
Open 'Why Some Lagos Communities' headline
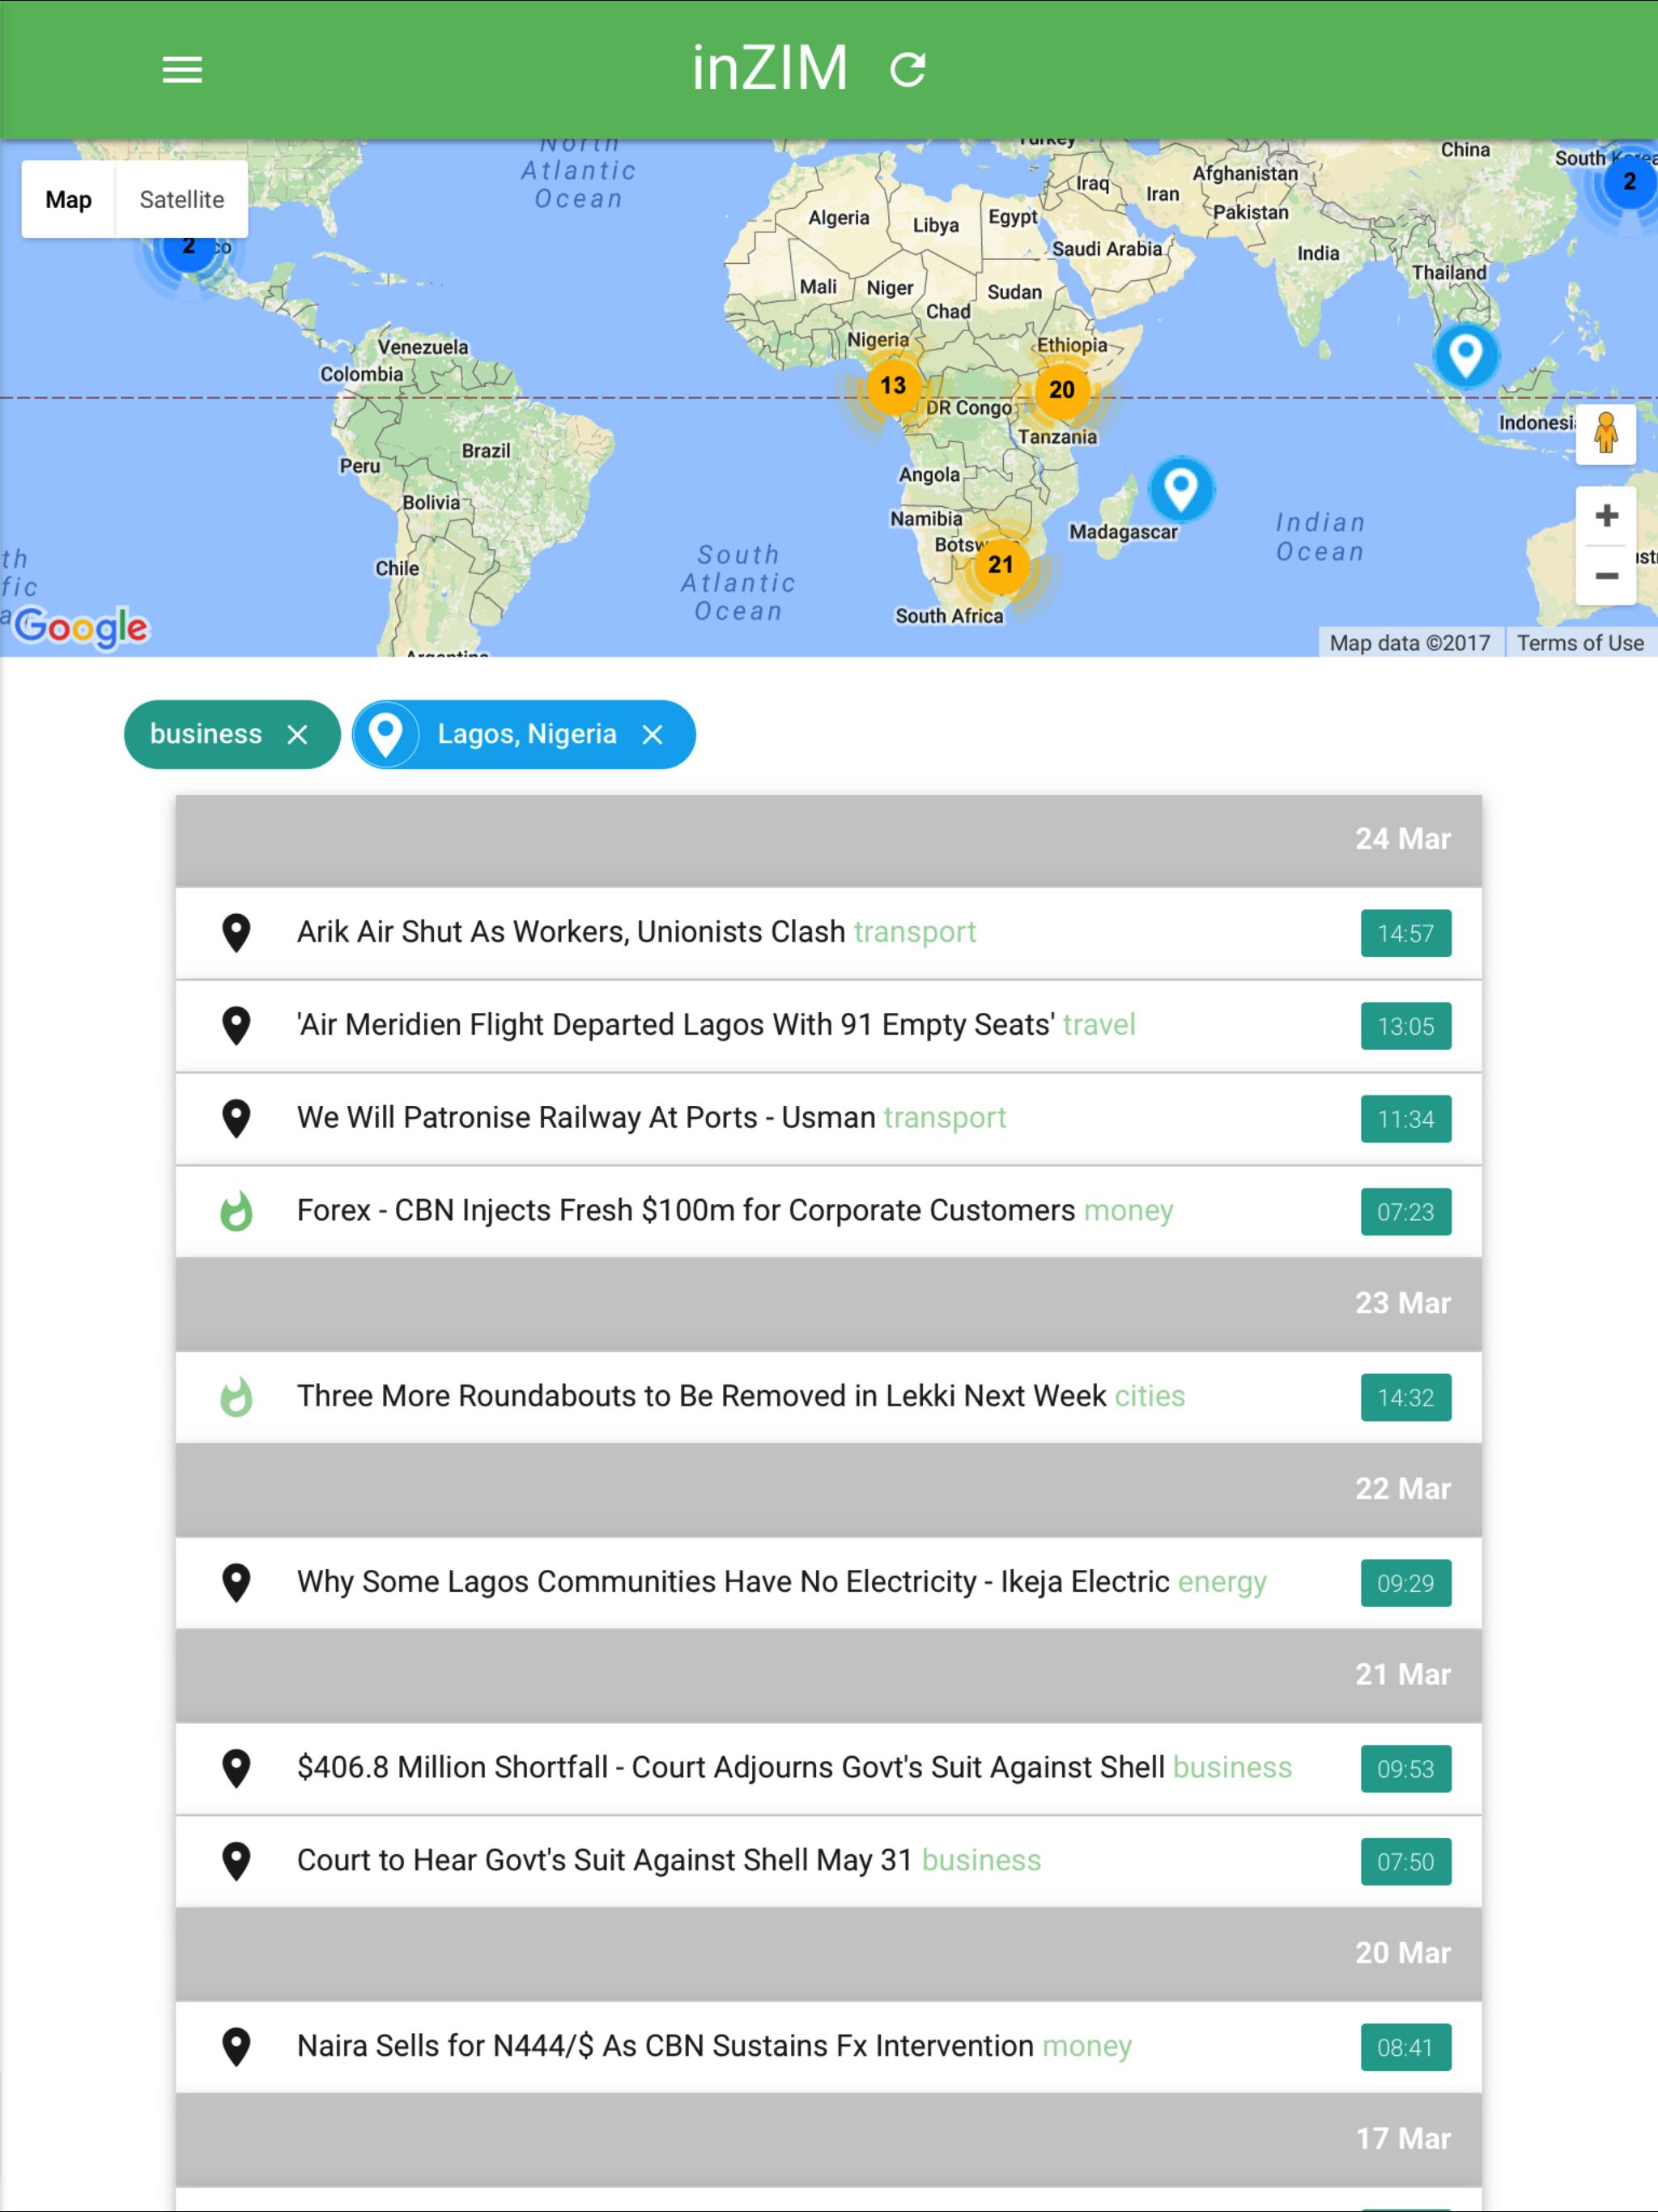[733, 1582]
